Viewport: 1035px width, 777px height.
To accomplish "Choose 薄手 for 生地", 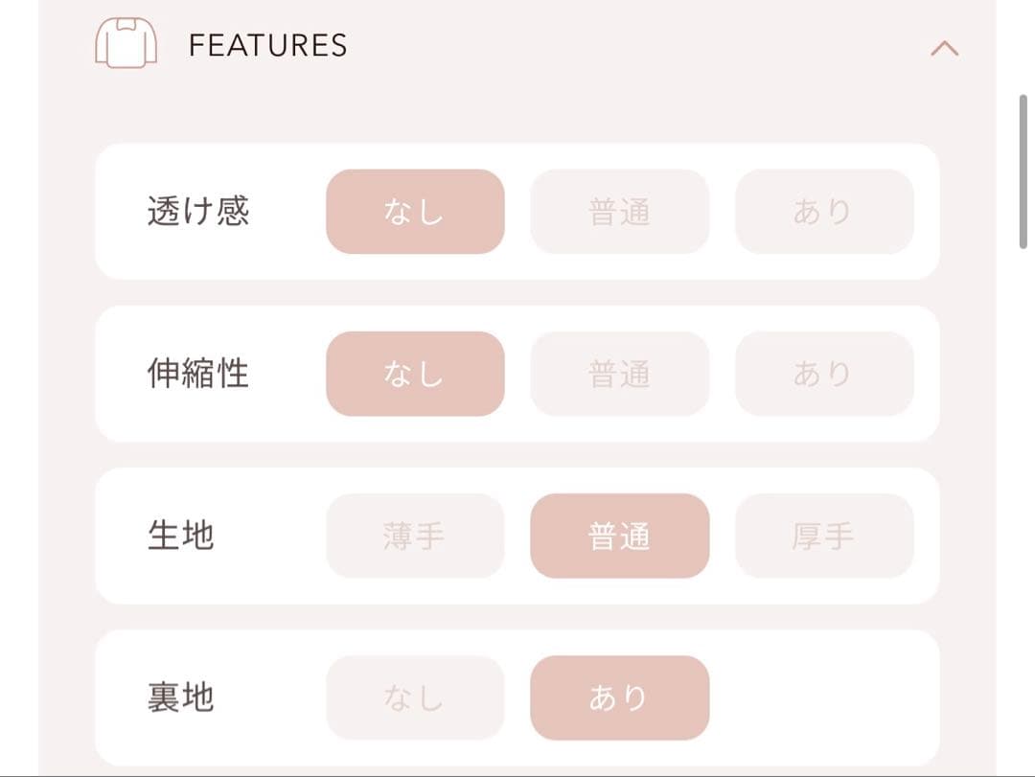I will click(x=415, y=536).
